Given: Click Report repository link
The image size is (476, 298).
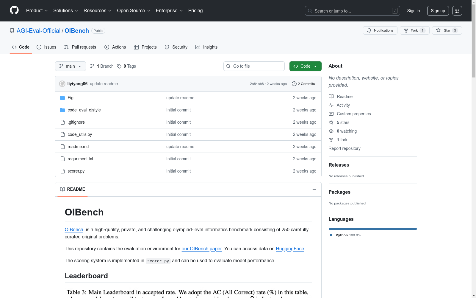Looking at the screenshot, I should click(x=345, y=148).
